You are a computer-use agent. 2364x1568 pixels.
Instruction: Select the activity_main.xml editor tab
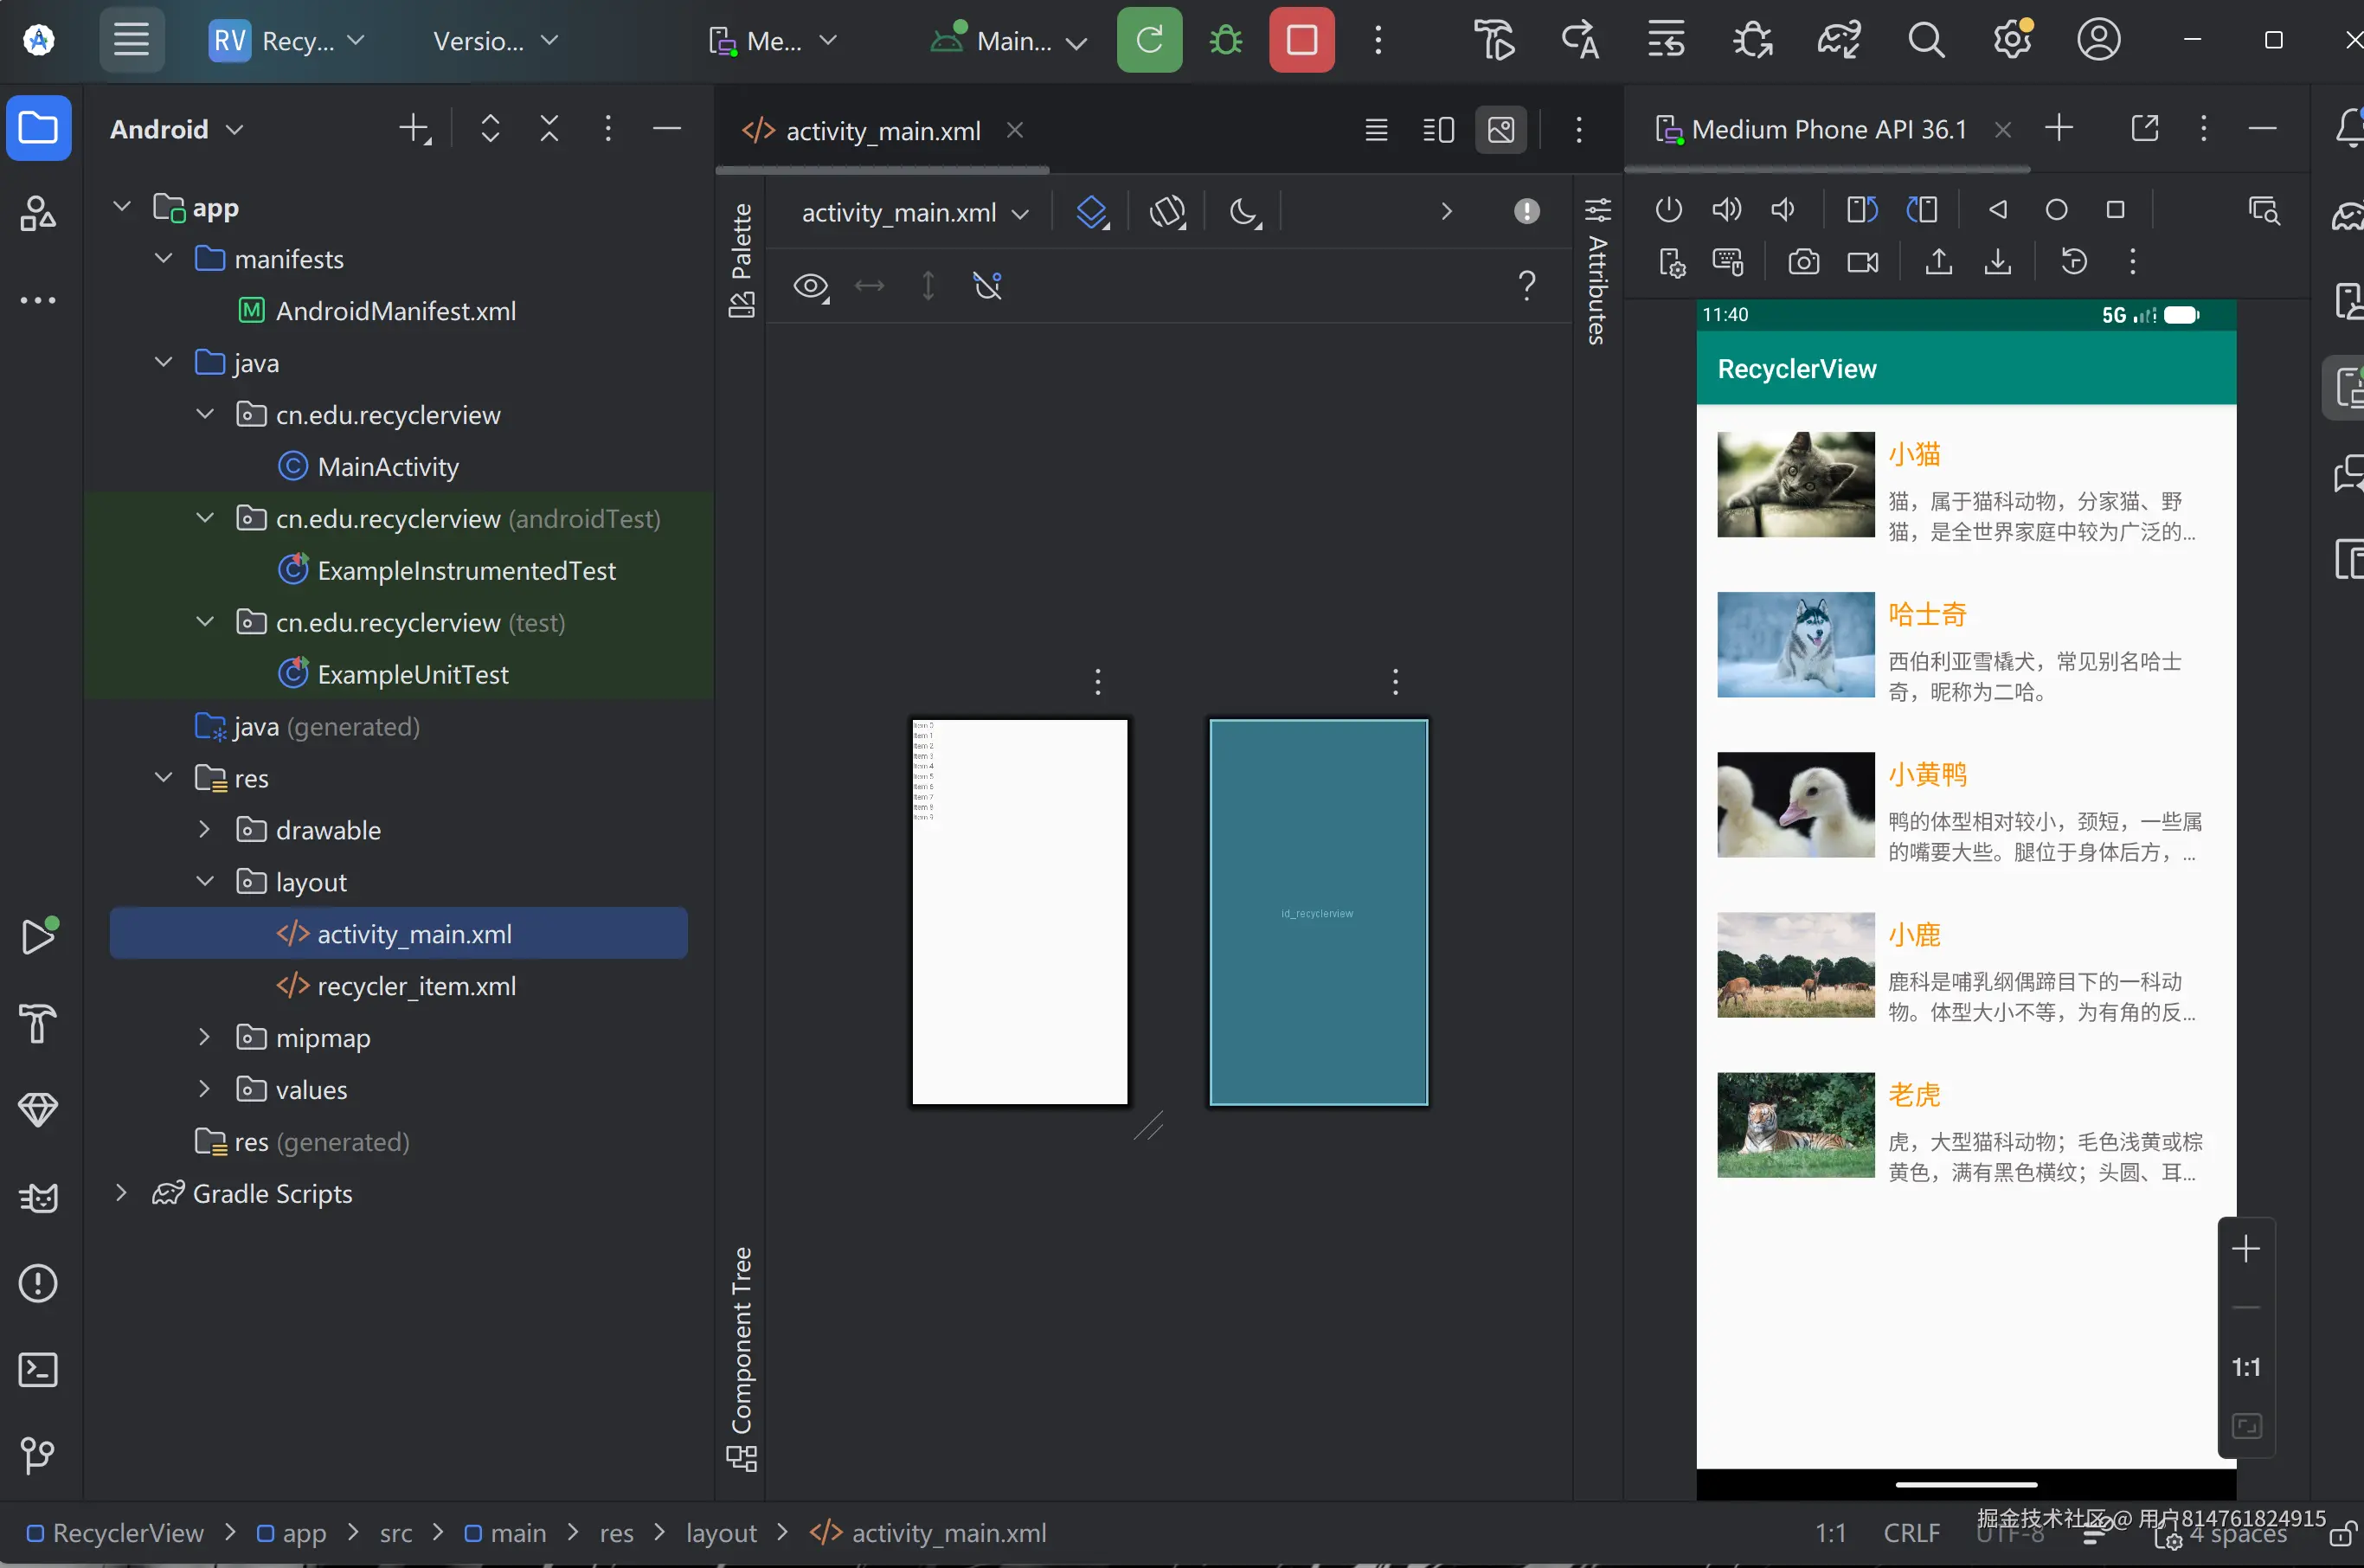pos(882,131)
